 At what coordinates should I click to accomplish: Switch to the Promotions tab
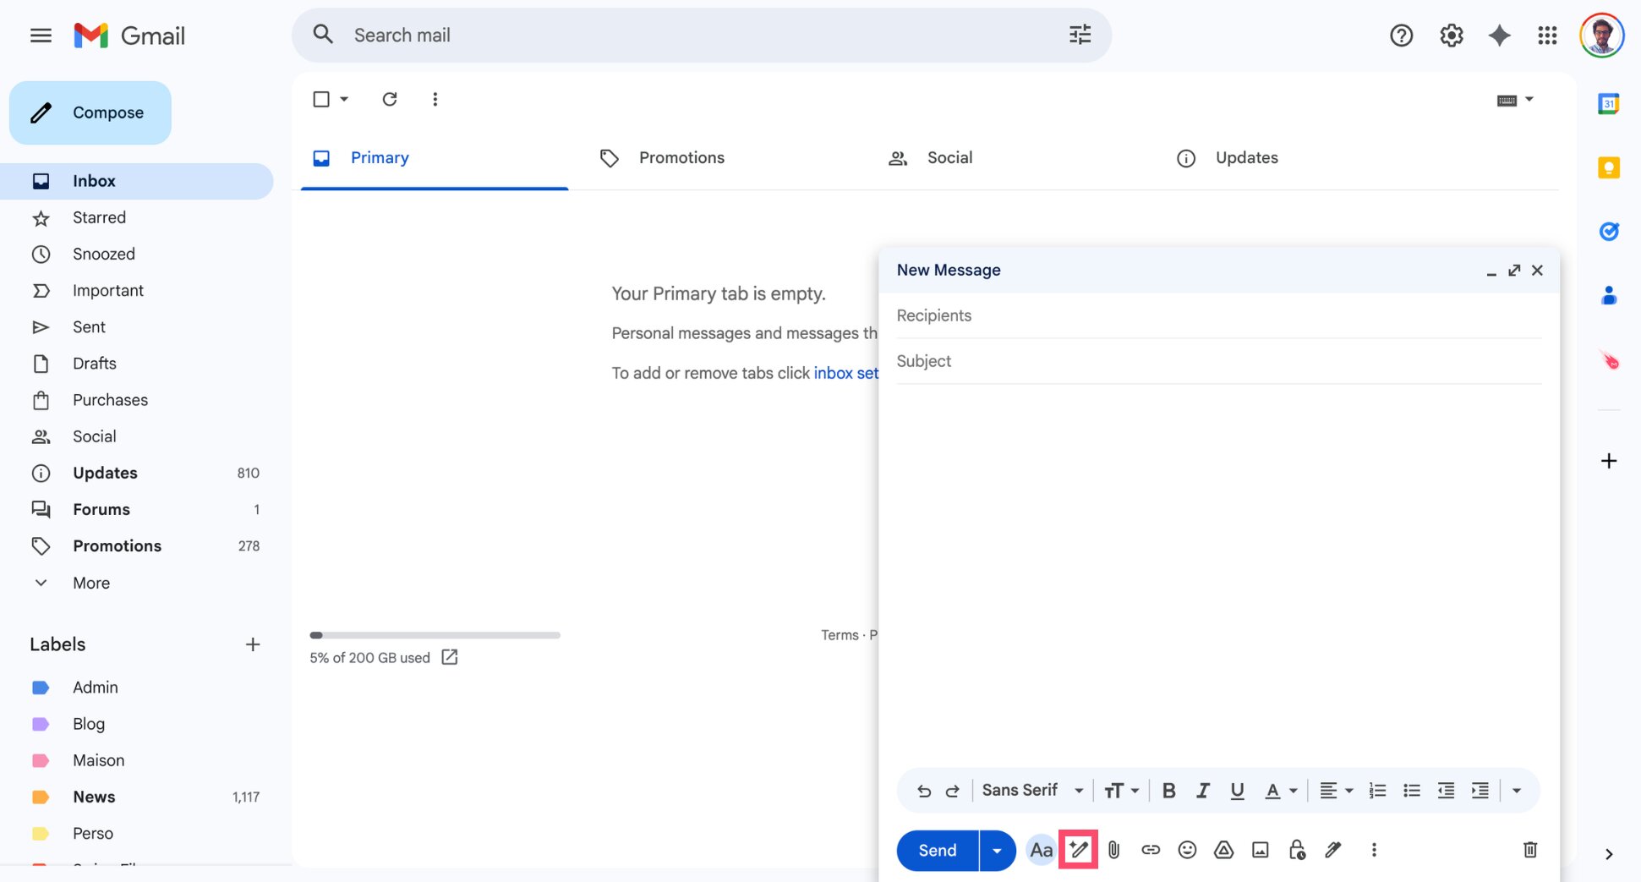click(x=681, y=157)
